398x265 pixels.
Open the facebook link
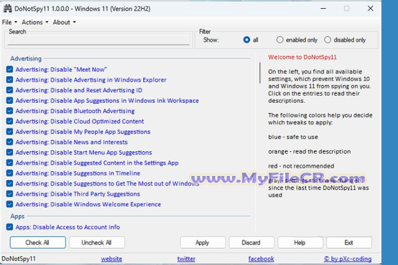(x=261, y=259)
